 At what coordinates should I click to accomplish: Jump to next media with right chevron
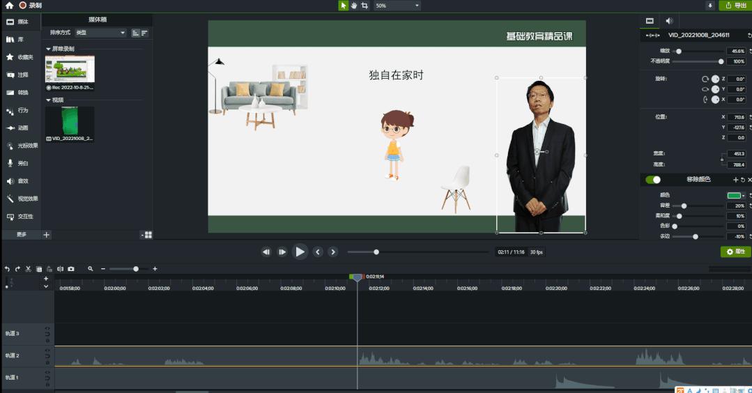[x=333, y=252]
